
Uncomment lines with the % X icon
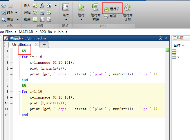pyautogui.click(x=42, y=12)
